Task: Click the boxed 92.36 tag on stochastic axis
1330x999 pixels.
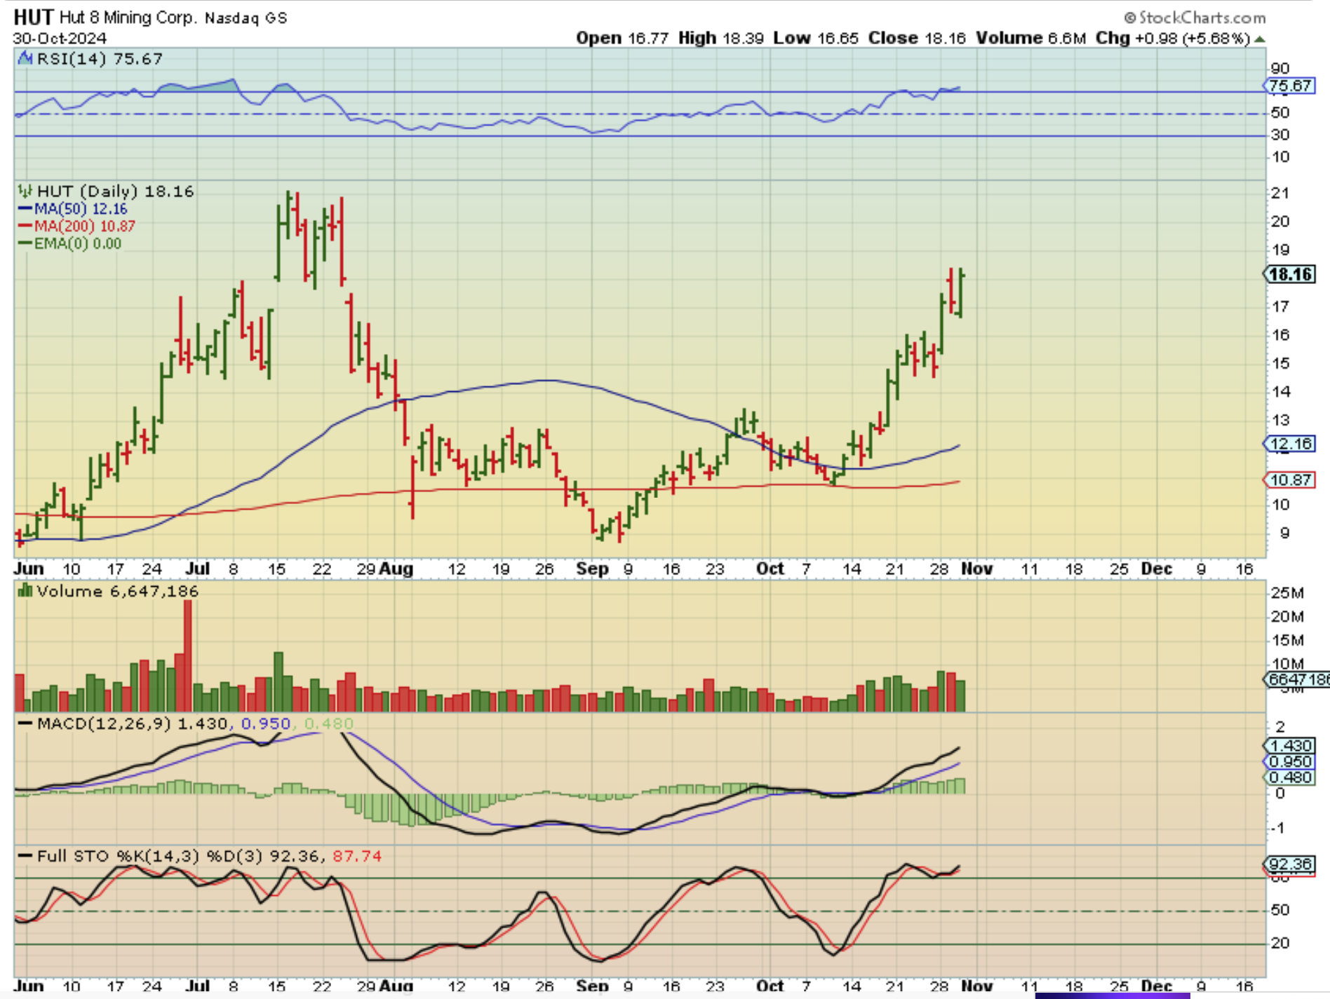Action: coord(1289,864)
